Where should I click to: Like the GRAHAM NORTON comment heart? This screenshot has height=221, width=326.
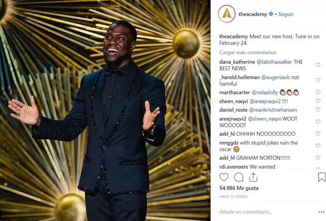[x=318, y=157]
